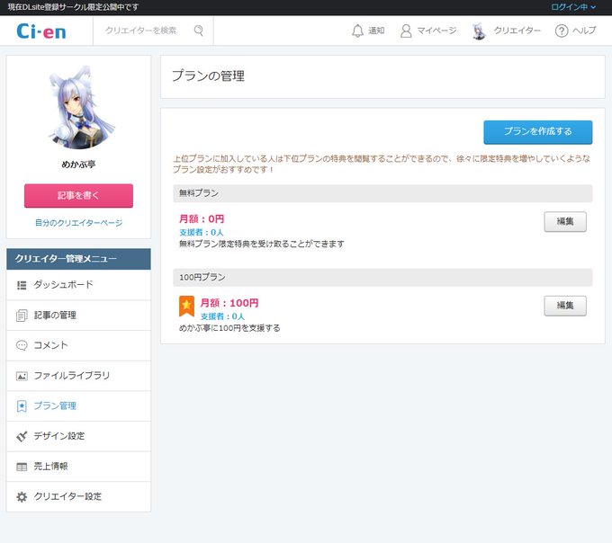Open the ダッシュボード menu item
Viewport: 612px width, 543px height.
[x=78, y=285]
